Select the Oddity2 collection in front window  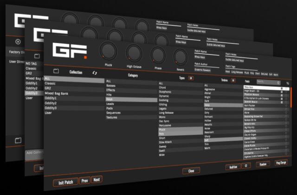pyautogui.click(x=74, y=103)
